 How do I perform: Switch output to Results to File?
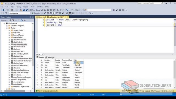pyautogui.click(x=73, y=13)
